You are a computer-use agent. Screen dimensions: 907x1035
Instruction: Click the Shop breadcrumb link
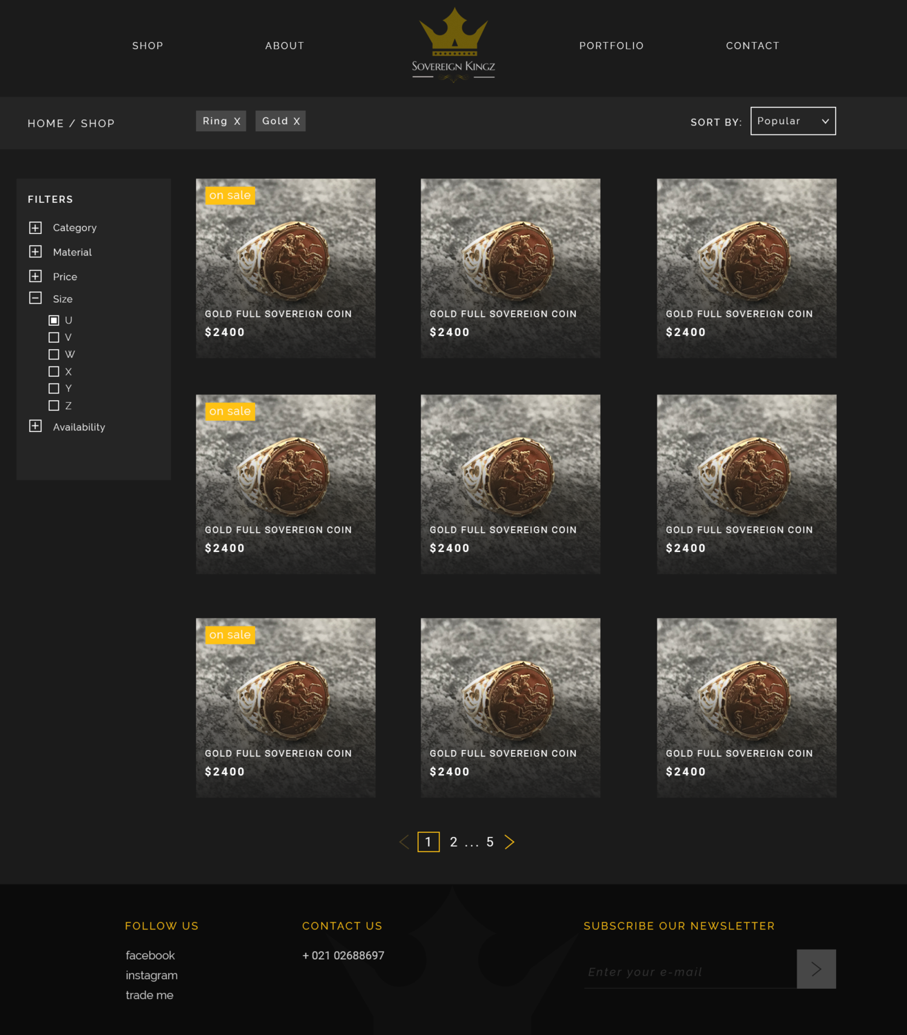tap(98, 124)
